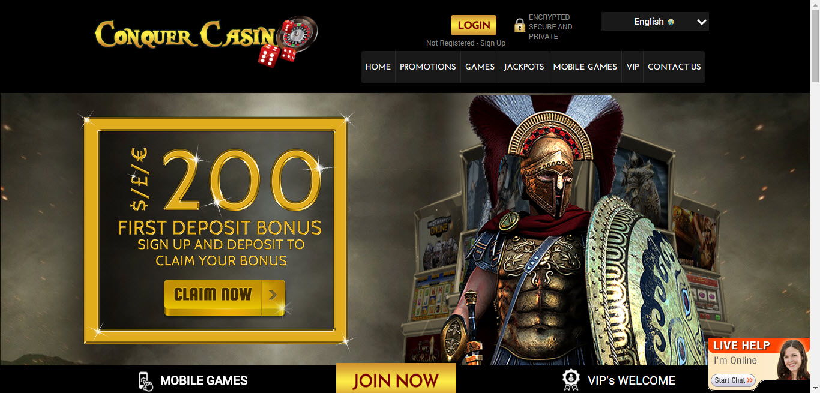Viewport: 820px width, 393px height.
Task: Open the Promotions menu item
Action: click(428, 67)
